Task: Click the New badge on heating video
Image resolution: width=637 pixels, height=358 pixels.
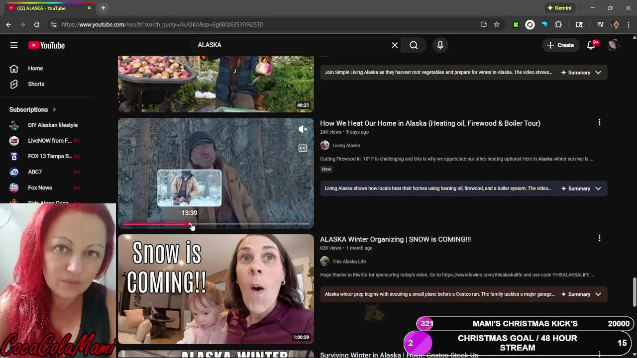Action: pos(326,169)
